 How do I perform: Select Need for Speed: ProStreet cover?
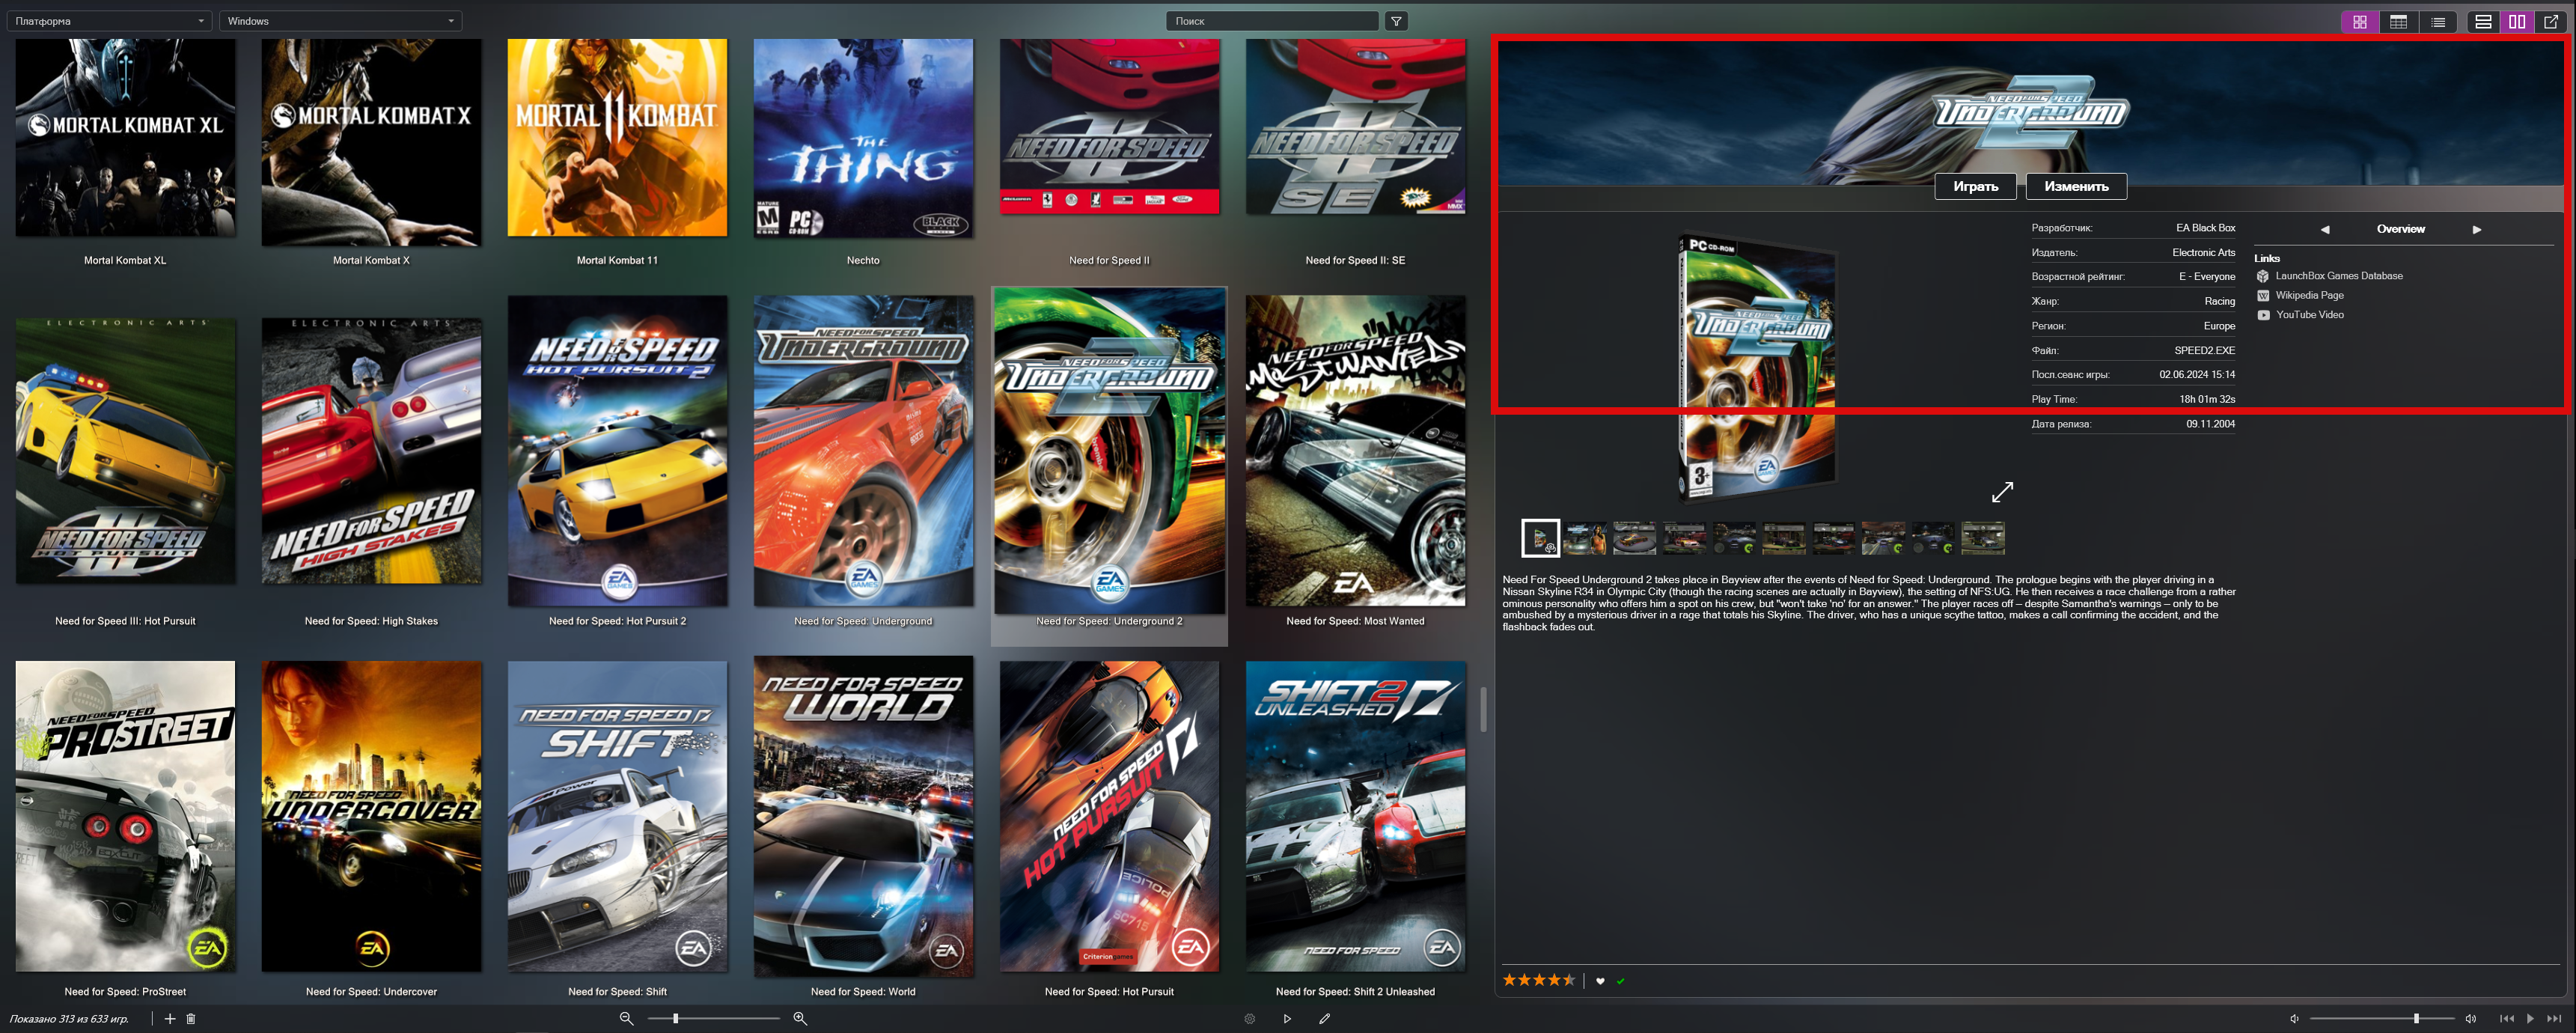(126, 816)
